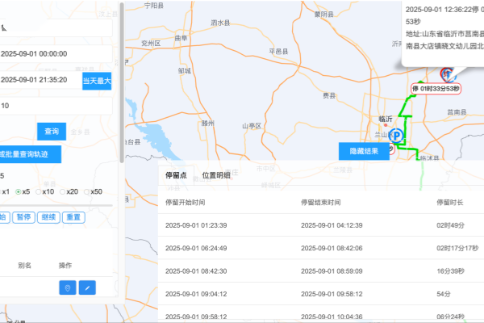Click the 山亭区 label on map
The height and width of the screenshot is (323, 484).
(252, 126)
